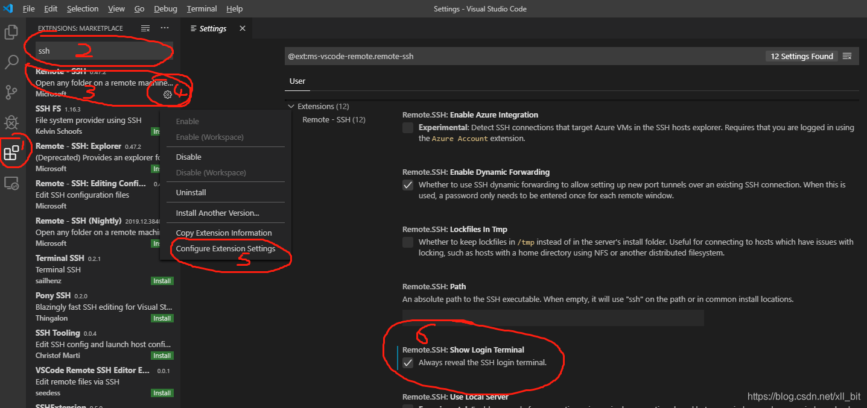867x408 pixels.
Task: Toggle Enable Dynamic Forwarding checkbox
Action: [x=408, y=185]
